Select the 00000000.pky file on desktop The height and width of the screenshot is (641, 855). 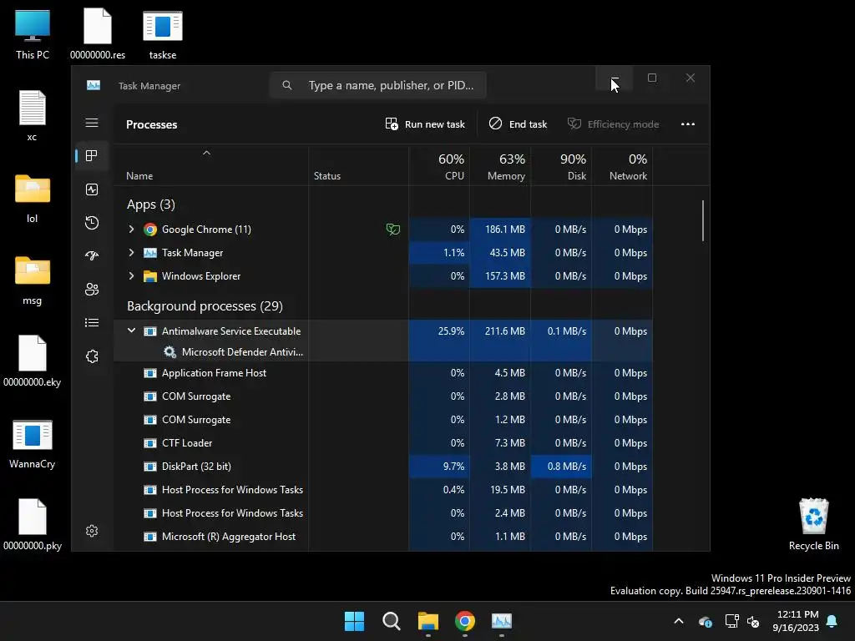(33, 524)
